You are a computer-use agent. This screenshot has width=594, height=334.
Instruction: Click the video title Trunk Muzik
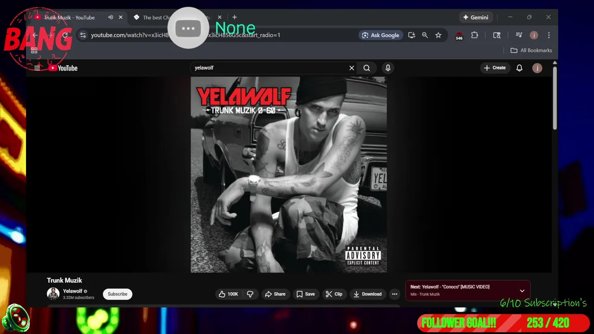(65, 280)
